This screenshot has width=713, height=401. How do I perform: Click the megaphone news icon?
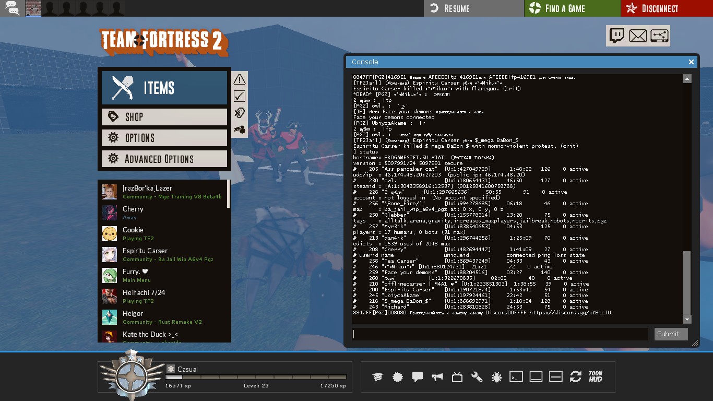click(437, 377)
